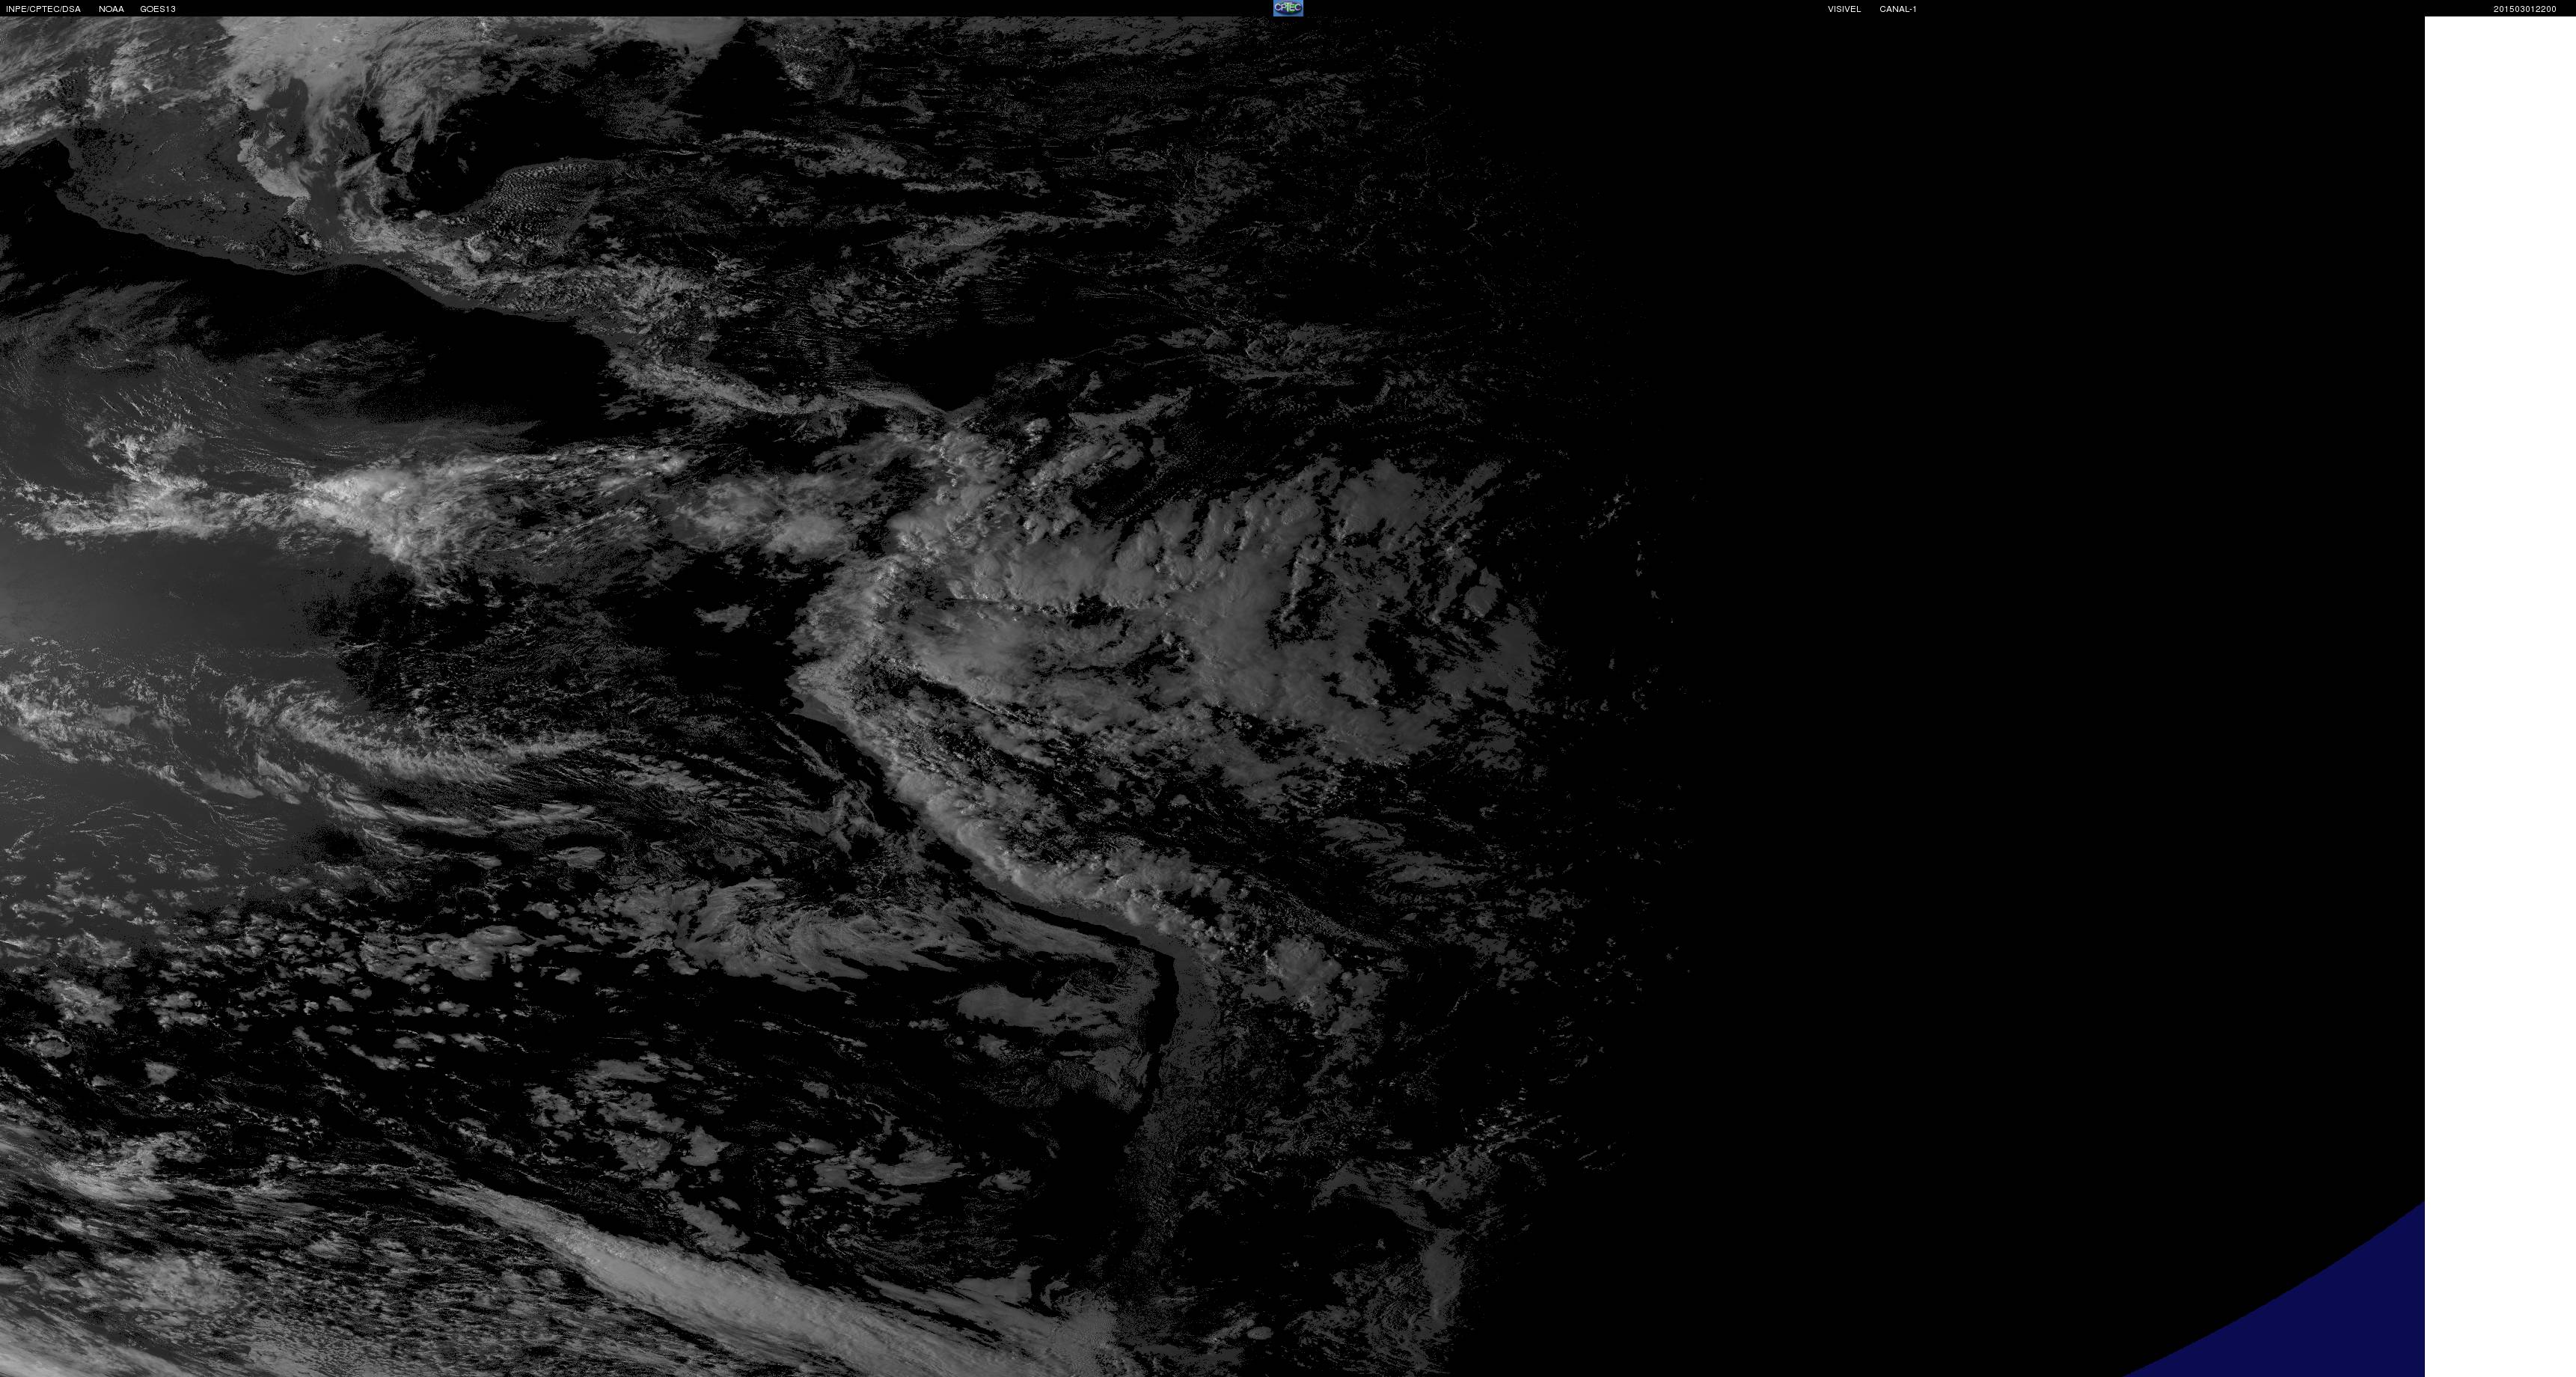
Task: Select the GOES13 satellite label
Action: point(157,9)
